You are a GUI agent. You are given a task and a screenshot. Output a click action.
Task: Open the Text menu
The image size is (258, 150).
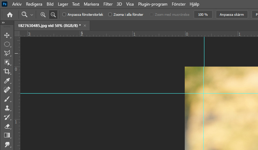pyautogui.click(x=76, y=4)
